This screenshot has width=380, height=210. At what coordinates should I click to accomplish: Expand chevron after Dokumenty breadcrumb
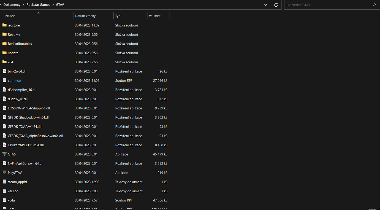pos(23,5)
